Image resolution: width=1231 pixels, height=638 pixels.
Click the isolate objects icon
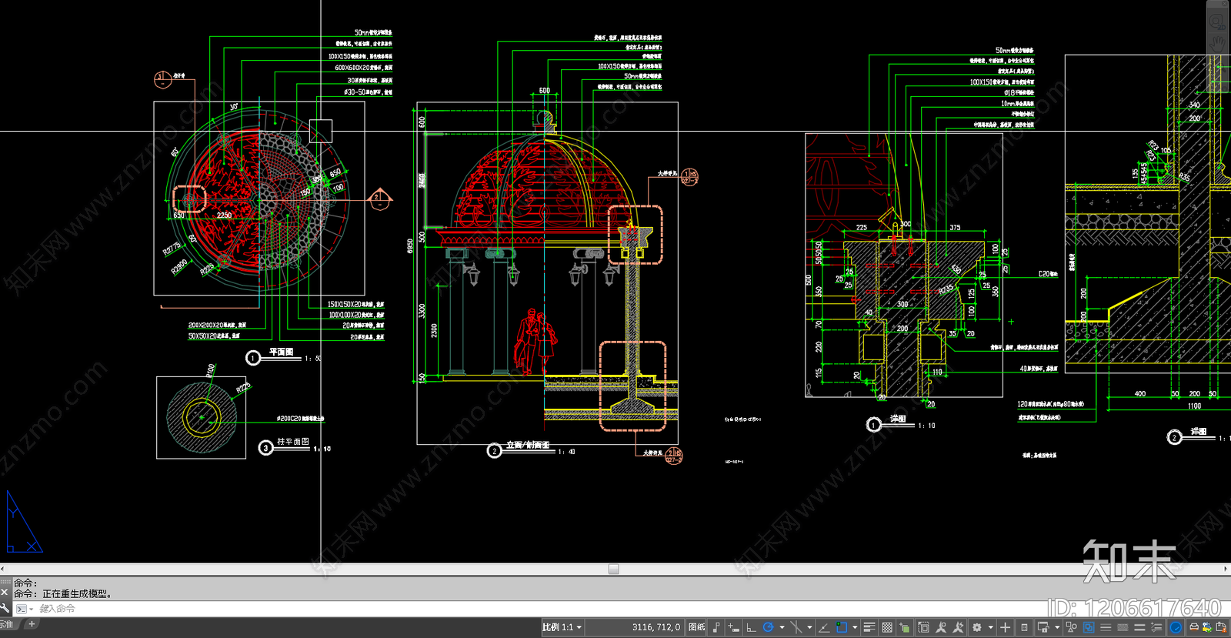pyautogui.click(x=1071, y=627)
